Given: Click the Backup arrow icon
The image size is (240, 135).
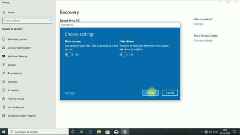Looking at the screenshot, I should click(4, 64).
